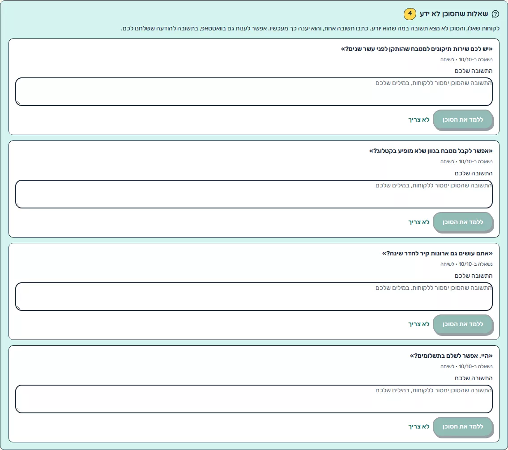Dismiss the kitchen repair question with 'לא צריך'
The width and height of the screenshot is (508, 450).
pyautogui.click(x=418, y=120)
